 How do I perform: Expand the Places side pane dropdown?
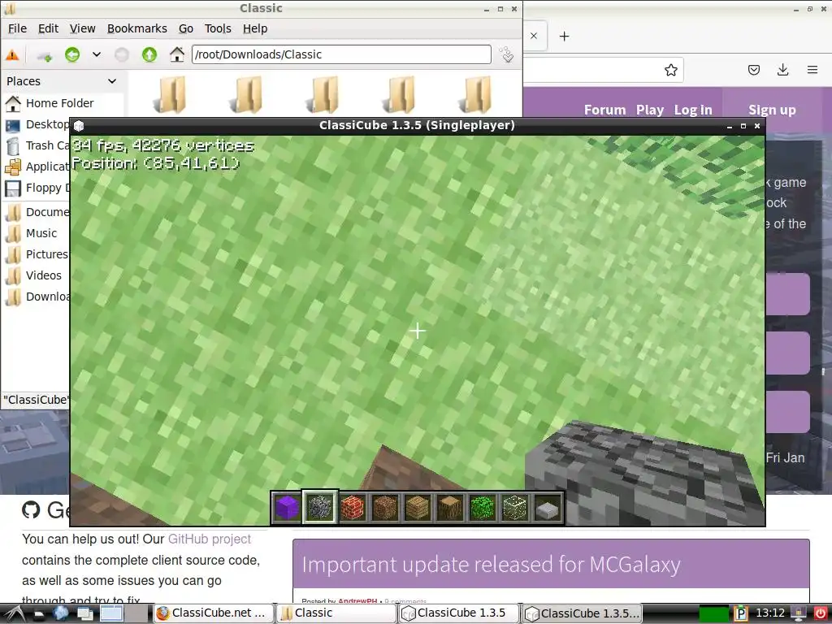point(112,81)
